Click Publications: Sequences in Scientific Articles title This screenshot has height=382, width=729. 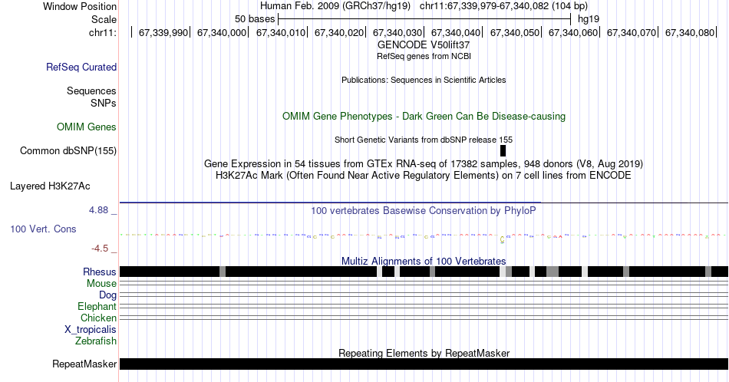click(x=424, y=80)
